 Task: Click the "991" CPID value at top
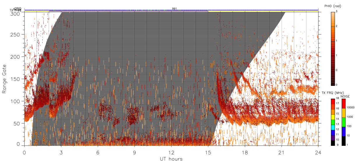tap(174, 8)
